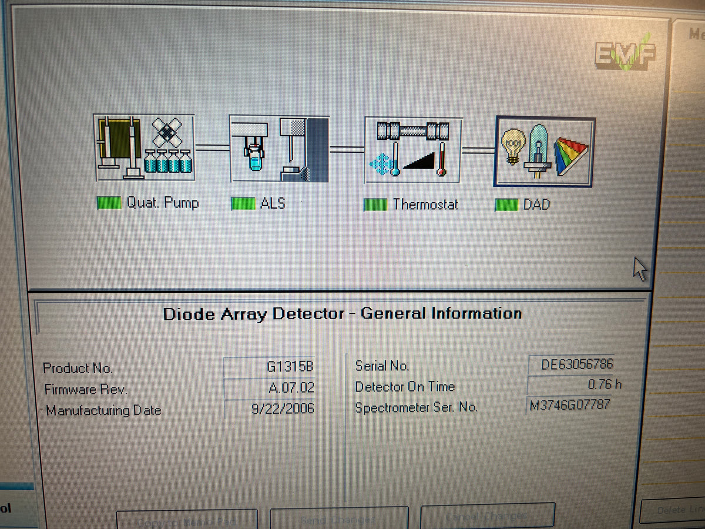The image size is (705, 529).
Task: Click the green status box beside ALS
Action: [x=243, y=203]
